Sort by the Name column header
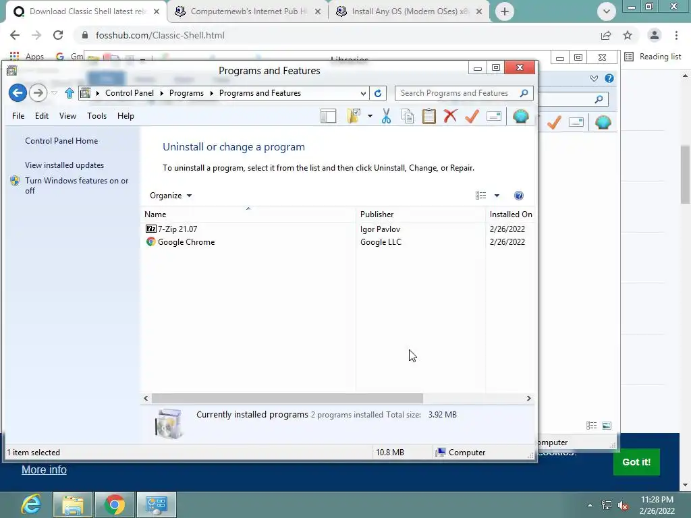Screen dimensions: 691x518 [248, 214]
